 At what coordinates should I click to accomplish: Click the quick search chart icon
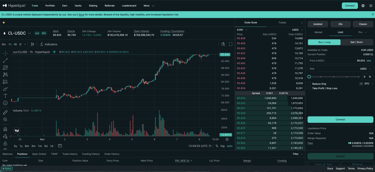point(223,44)
